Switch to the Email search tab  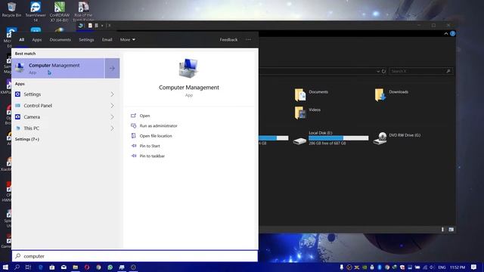point(107,40)
